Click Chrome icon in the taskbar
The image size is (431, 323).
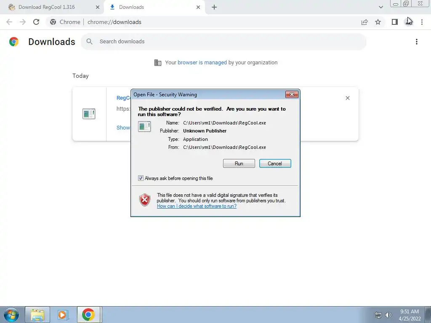pyautogui.click(x=88, y=315)
